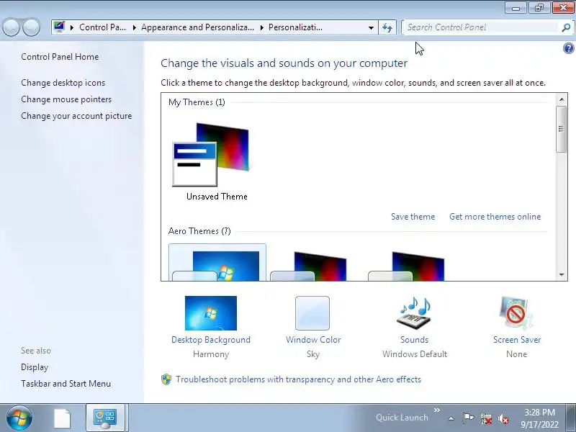This screenshot has height=432, width=576.
Task: Click the themes list scrollbar thumb
Action: pyautogui.click(x=562, y=129)
